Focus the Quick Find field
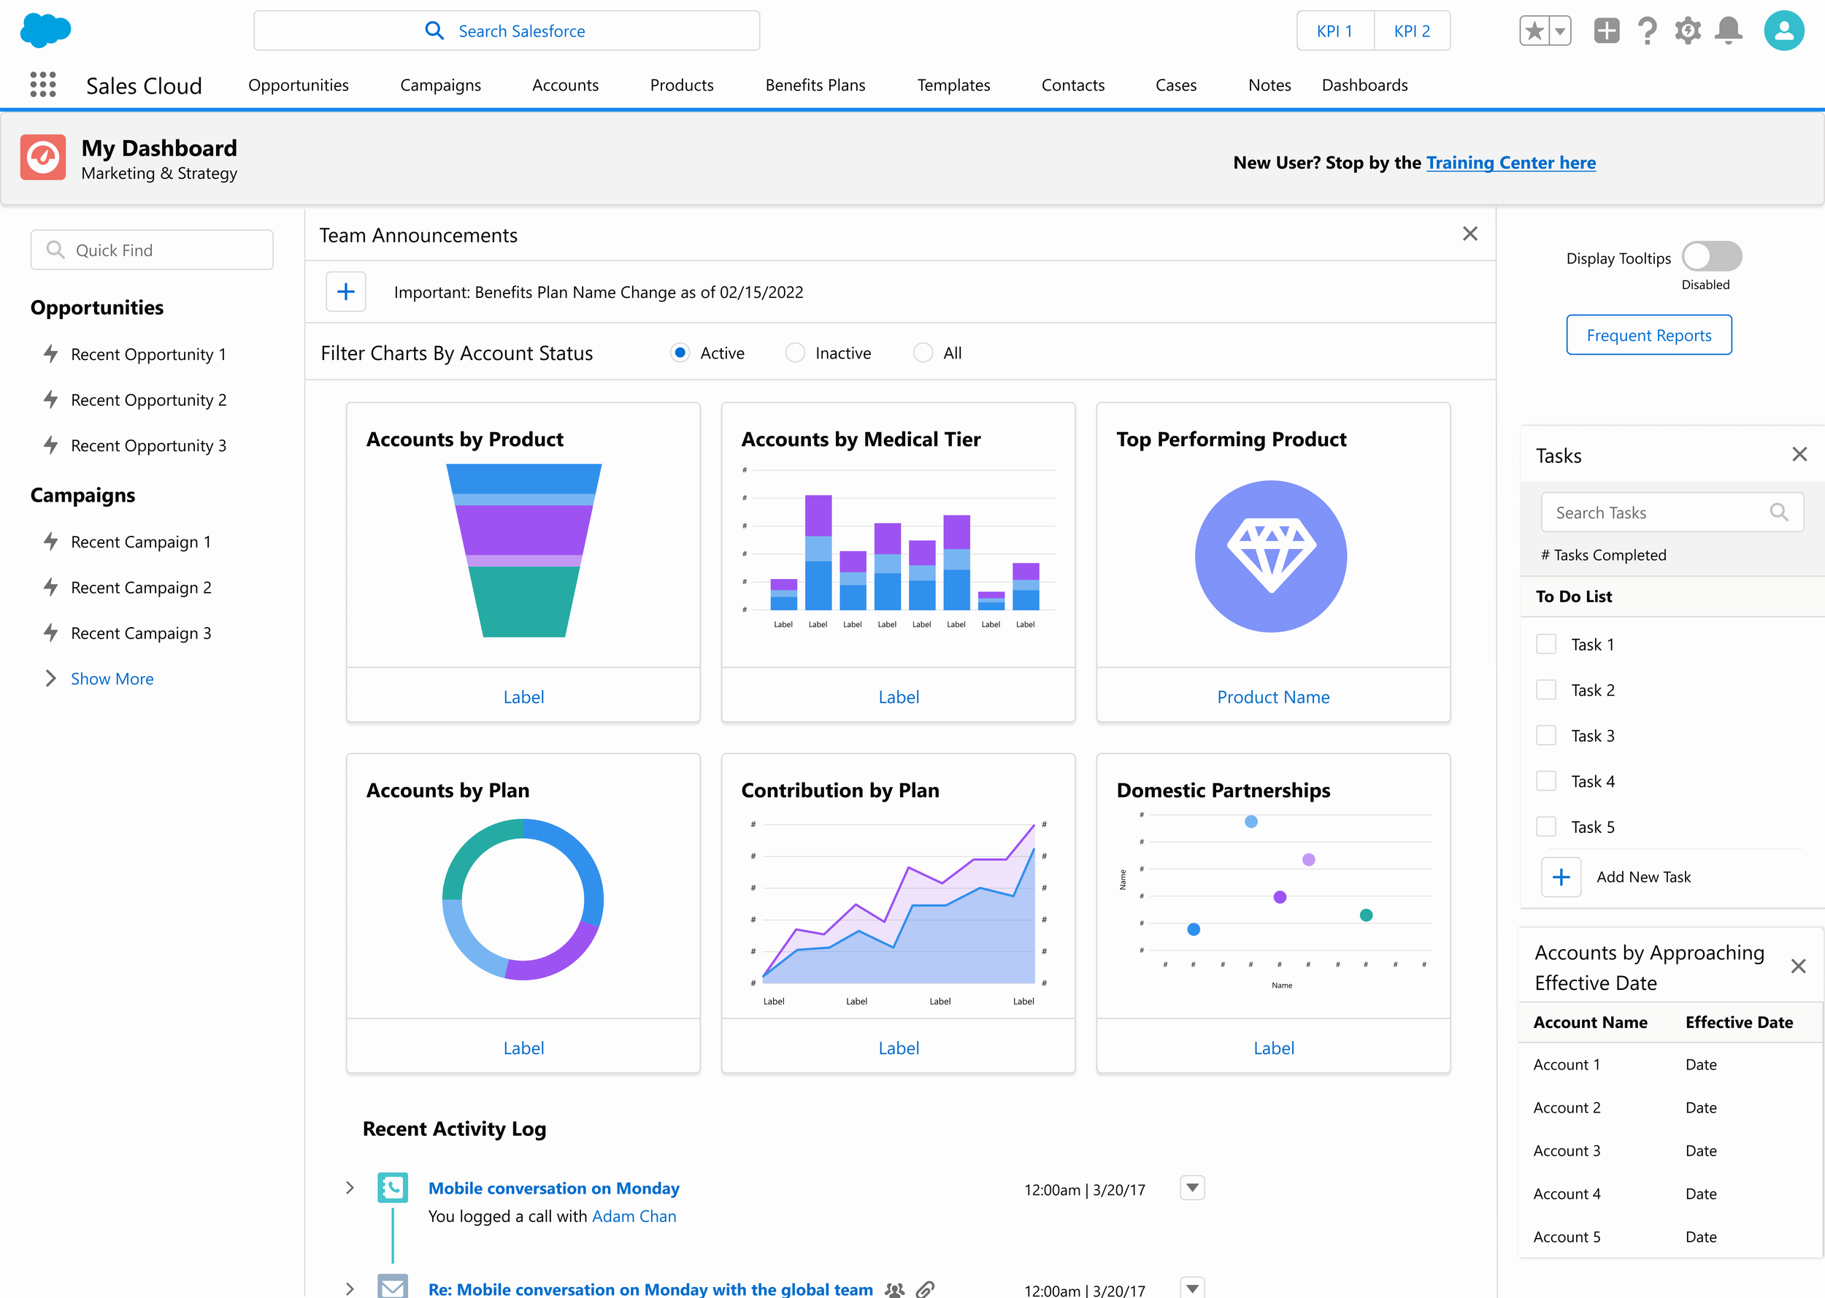This screenshot has width=1825, height=1298. pyautogui.click(x=152, y=250)
